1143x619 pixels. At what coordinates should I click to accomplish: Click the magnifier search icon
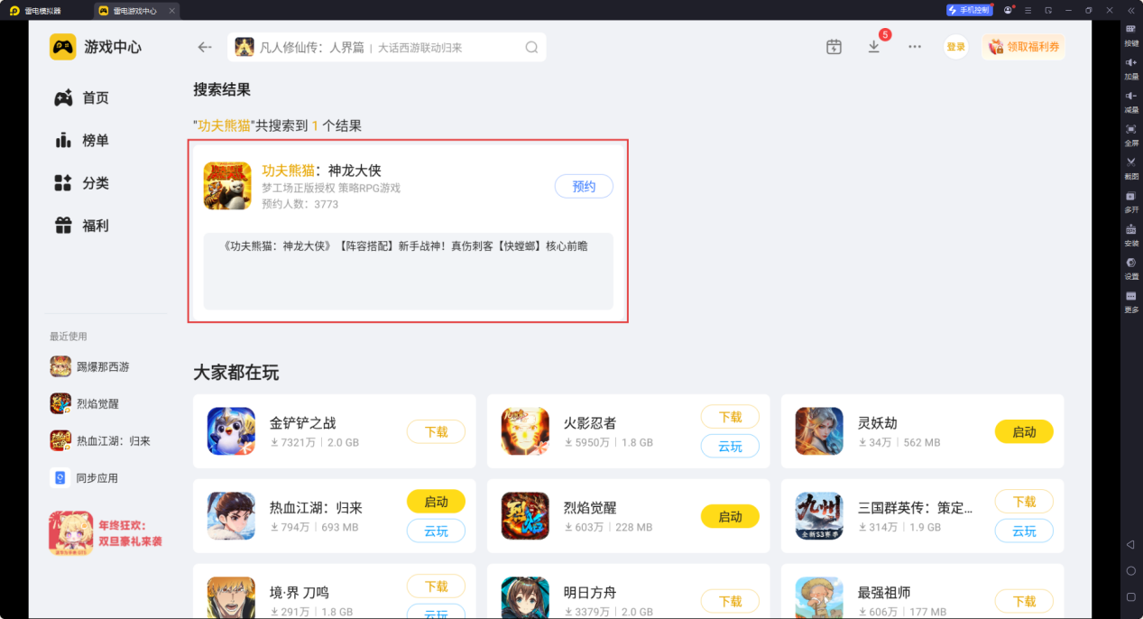[531, 47]
